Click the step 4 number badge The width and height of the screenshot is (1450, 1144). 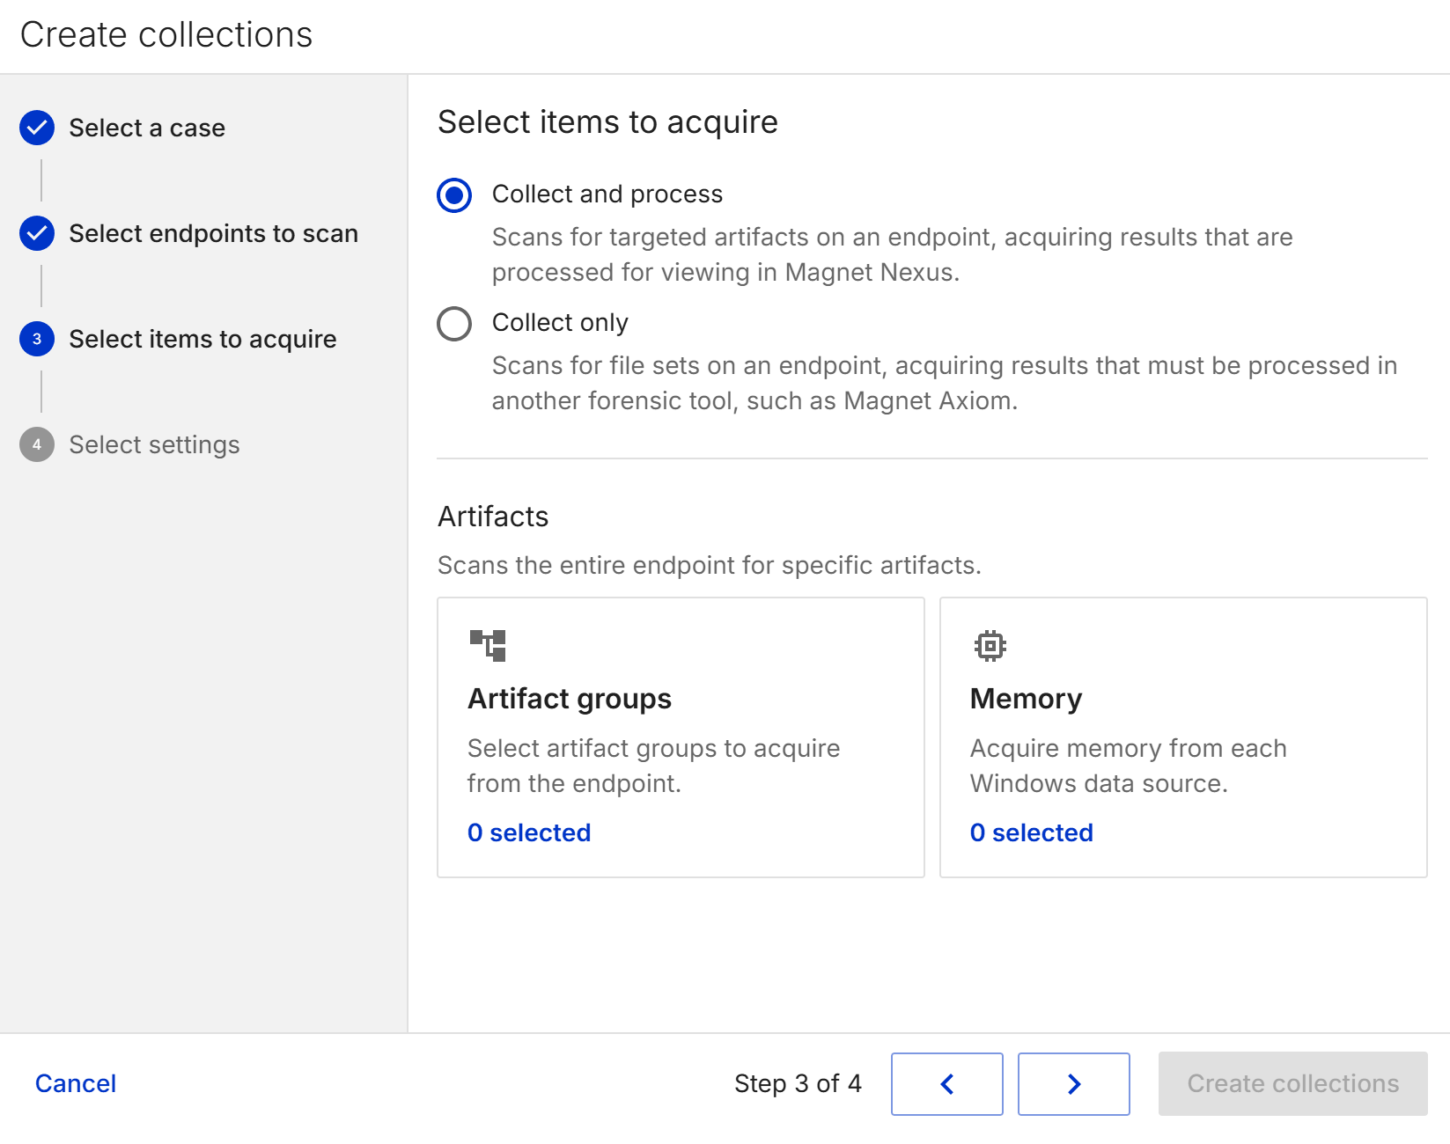point(36,445)
